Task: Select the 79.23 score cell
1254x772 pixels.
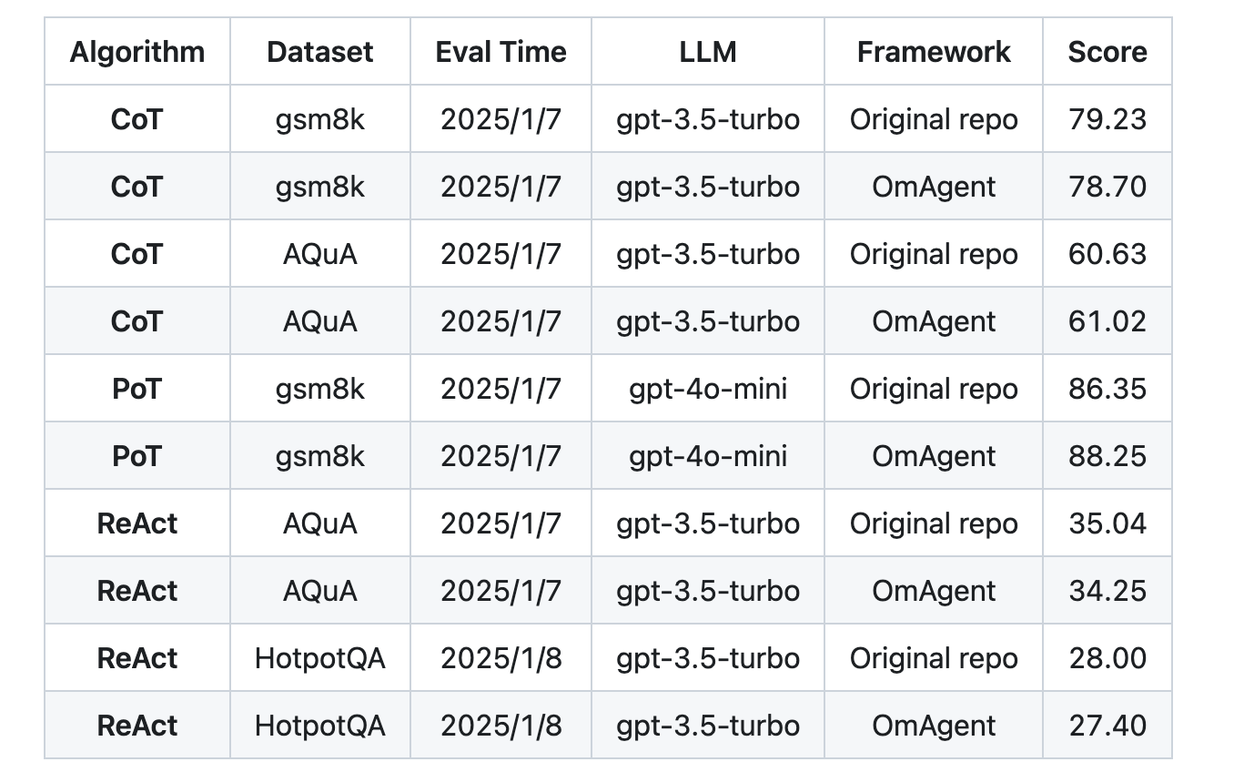Action: (x=1107, y=119)
